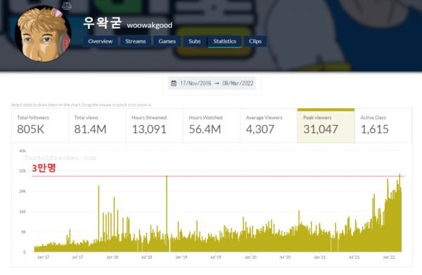The height and width of the screenshot is (275, 422).
Task: Click the calendar icon in date range
Action: pos(174,83)
